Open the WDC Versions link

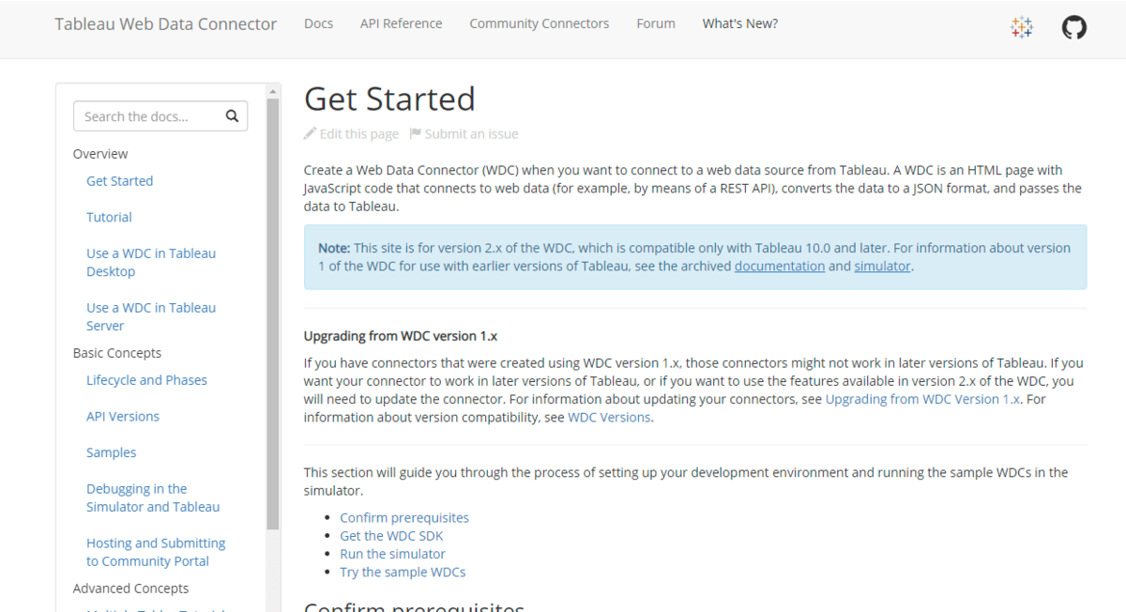pyautogui.click(x=609, y=418)
